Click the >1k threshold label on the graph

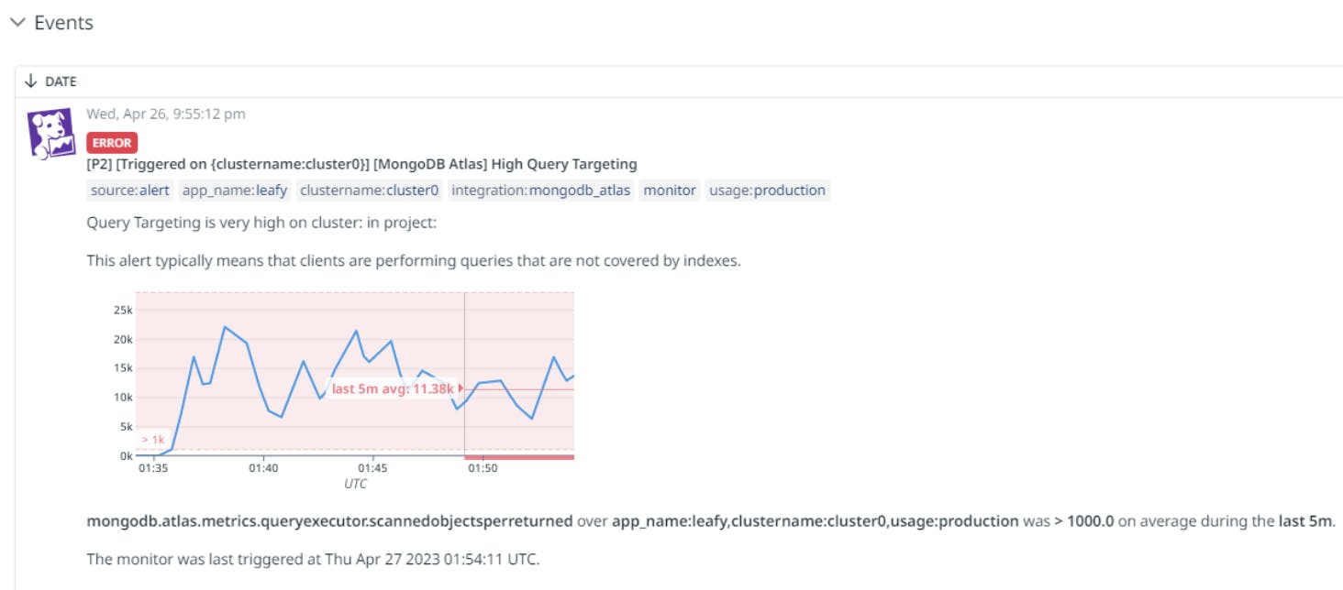[150, 440]
